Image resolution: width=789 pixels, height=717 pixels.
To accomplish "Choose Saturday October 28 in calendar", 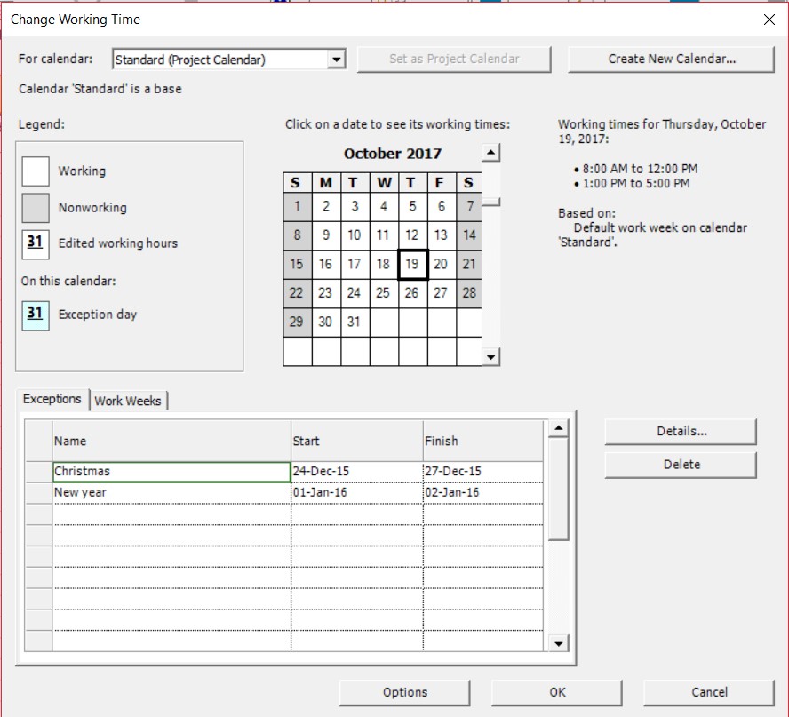I will 469,293.
